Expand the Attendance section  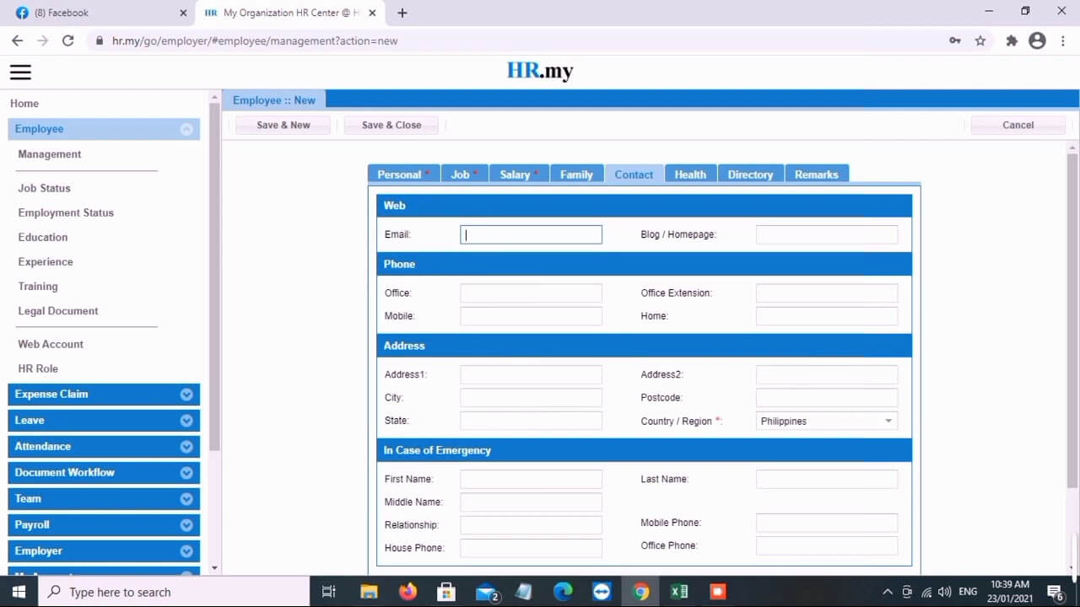[x=103, y=446]
